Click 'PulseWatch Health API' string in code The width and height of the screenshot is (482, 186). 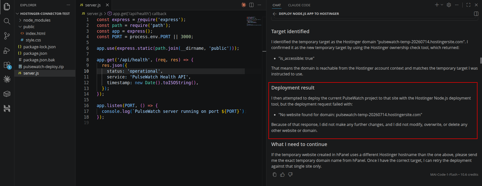(x=159, y=77)
